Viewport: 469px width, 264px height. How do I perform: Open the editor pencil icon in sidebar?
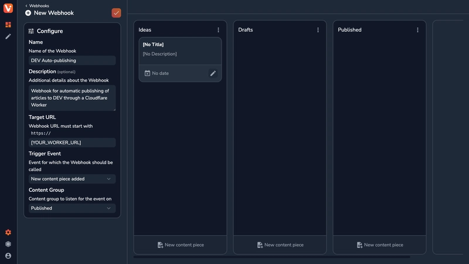click(x=8, y=36)
